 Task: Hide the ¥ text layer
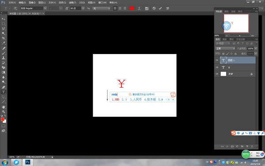[x=217, y=67]
